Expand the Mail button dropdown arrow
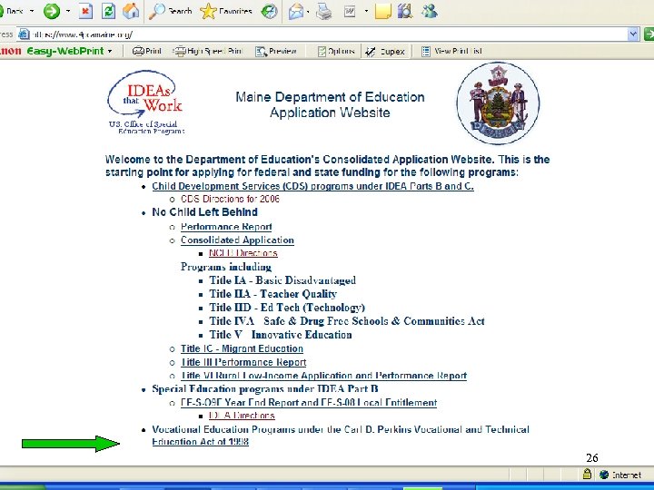This screenshot has height=490, width=654. click(x=308, y=12)
